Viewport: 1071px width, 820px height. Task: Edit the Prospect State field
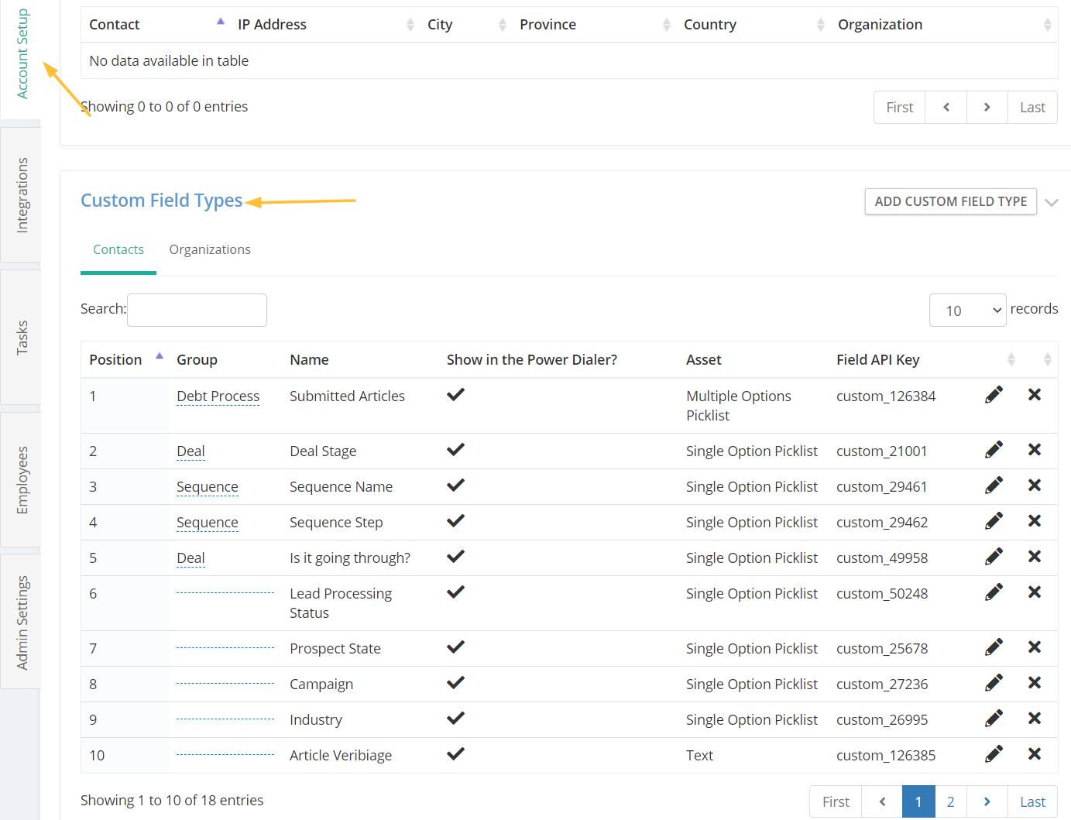tap(994, 647)
